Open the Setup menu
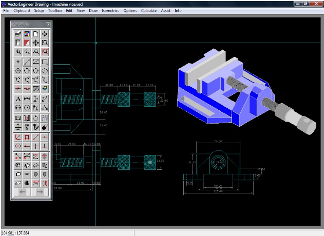This screenshot has height=236, width=324. pos(39,11)
